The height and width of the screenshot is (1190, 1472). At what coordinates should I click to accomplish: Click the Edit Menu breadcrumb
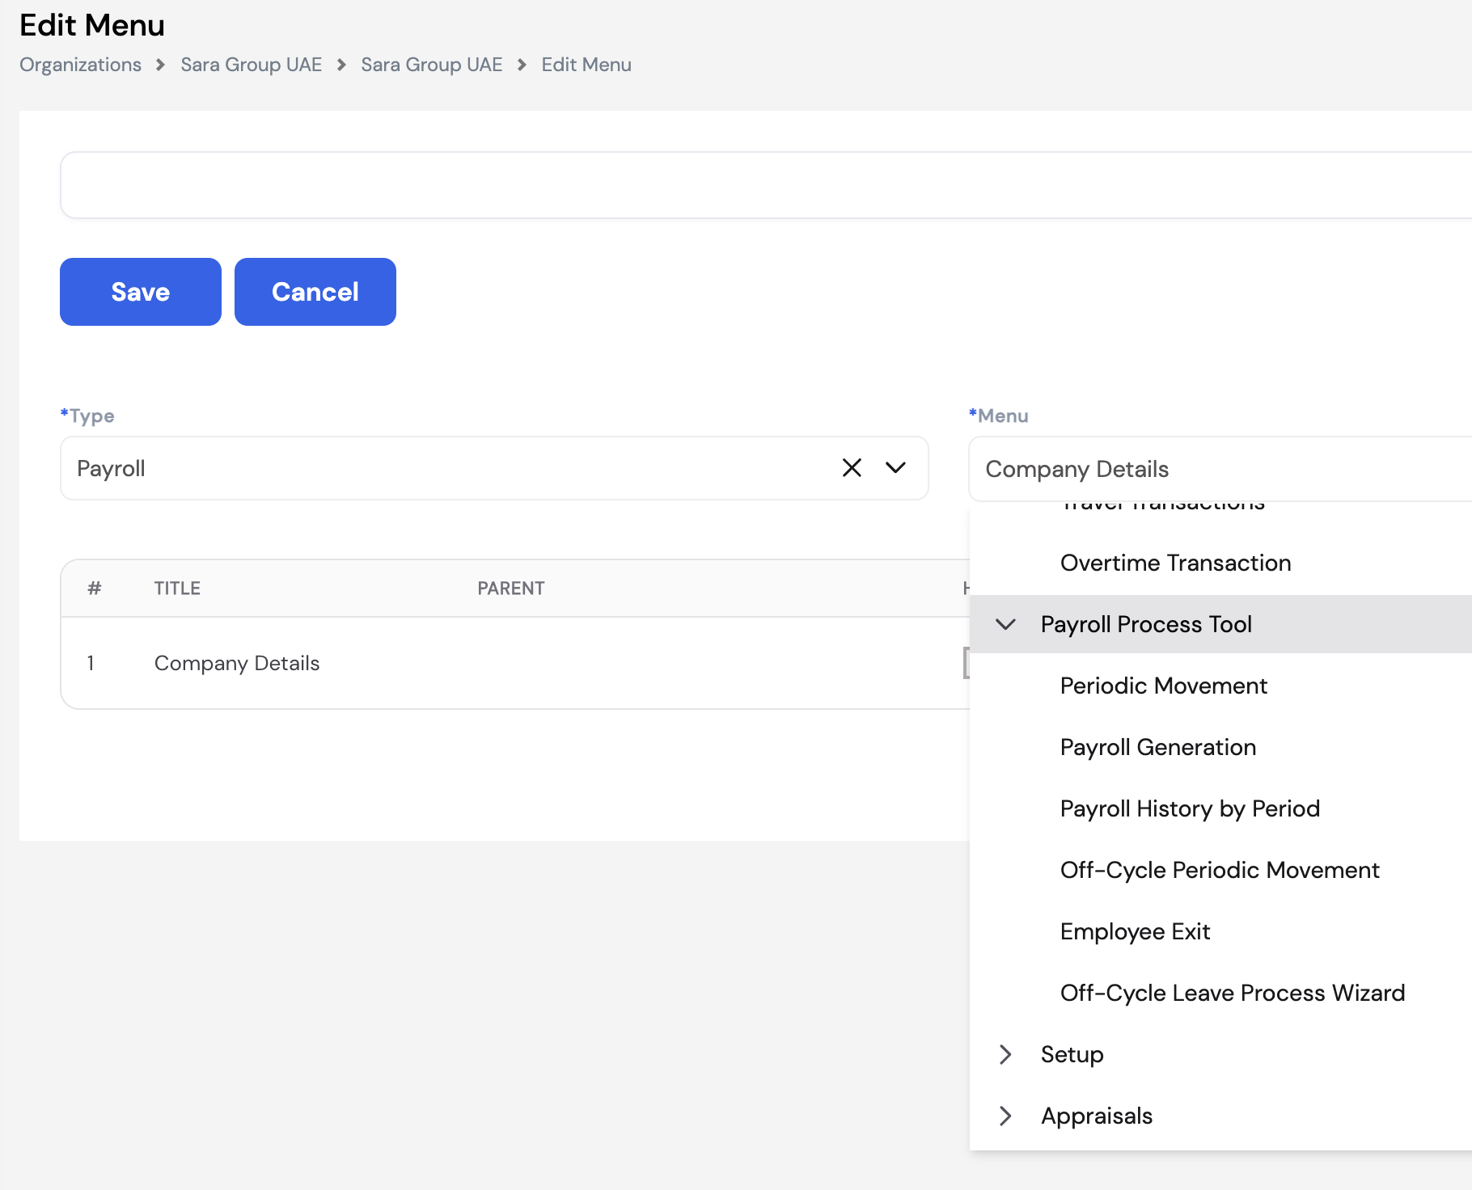(586, 65)
